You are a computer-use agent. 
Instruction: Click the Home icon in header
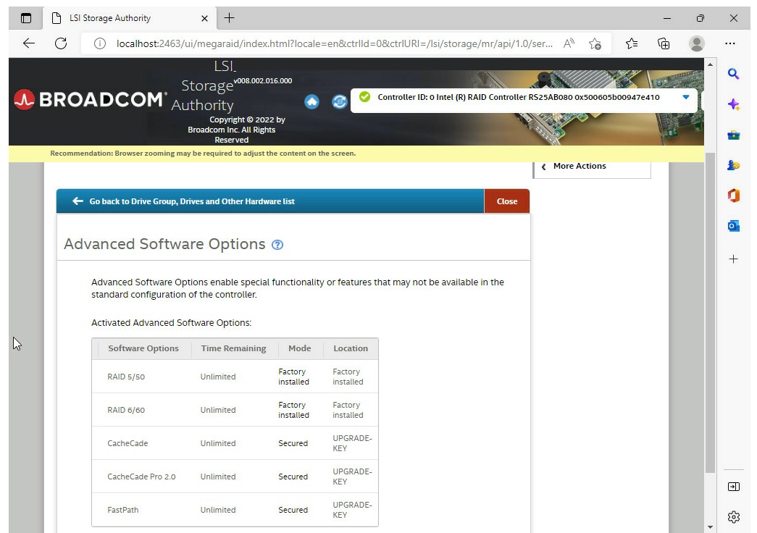(x=311, y=101)
